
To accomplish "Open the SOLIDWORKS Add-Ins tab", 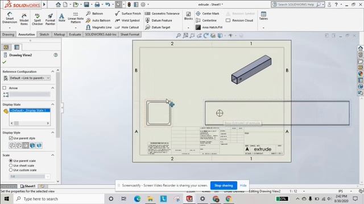I will pos(101,35).
